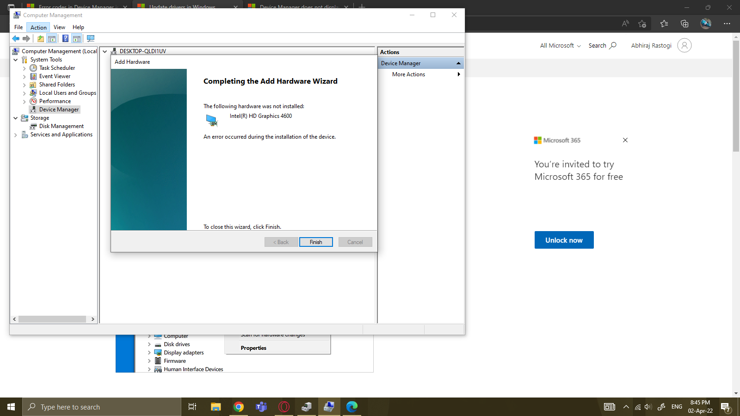
Task: Expand the Display adapters tree node
Action: click(148, 352)
